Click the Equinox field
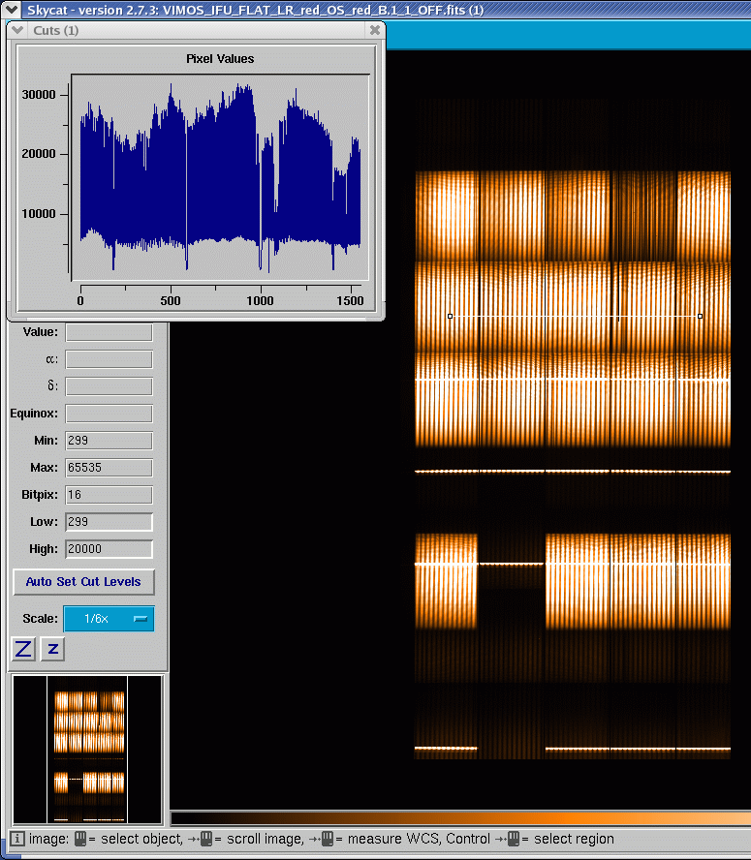The width and height of the screenshot is (751, 860). coord(109,414)
